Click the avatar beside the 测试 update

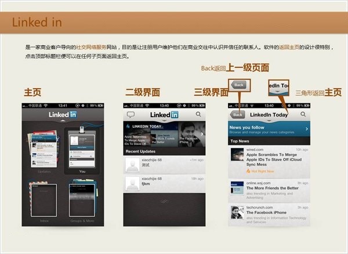point(132,165)
